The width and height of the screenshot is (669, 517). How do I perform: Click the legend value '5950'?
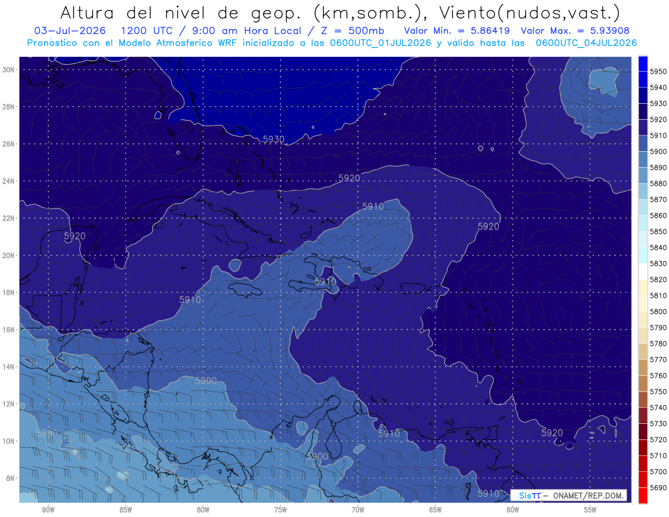click(x=658, y=71)
